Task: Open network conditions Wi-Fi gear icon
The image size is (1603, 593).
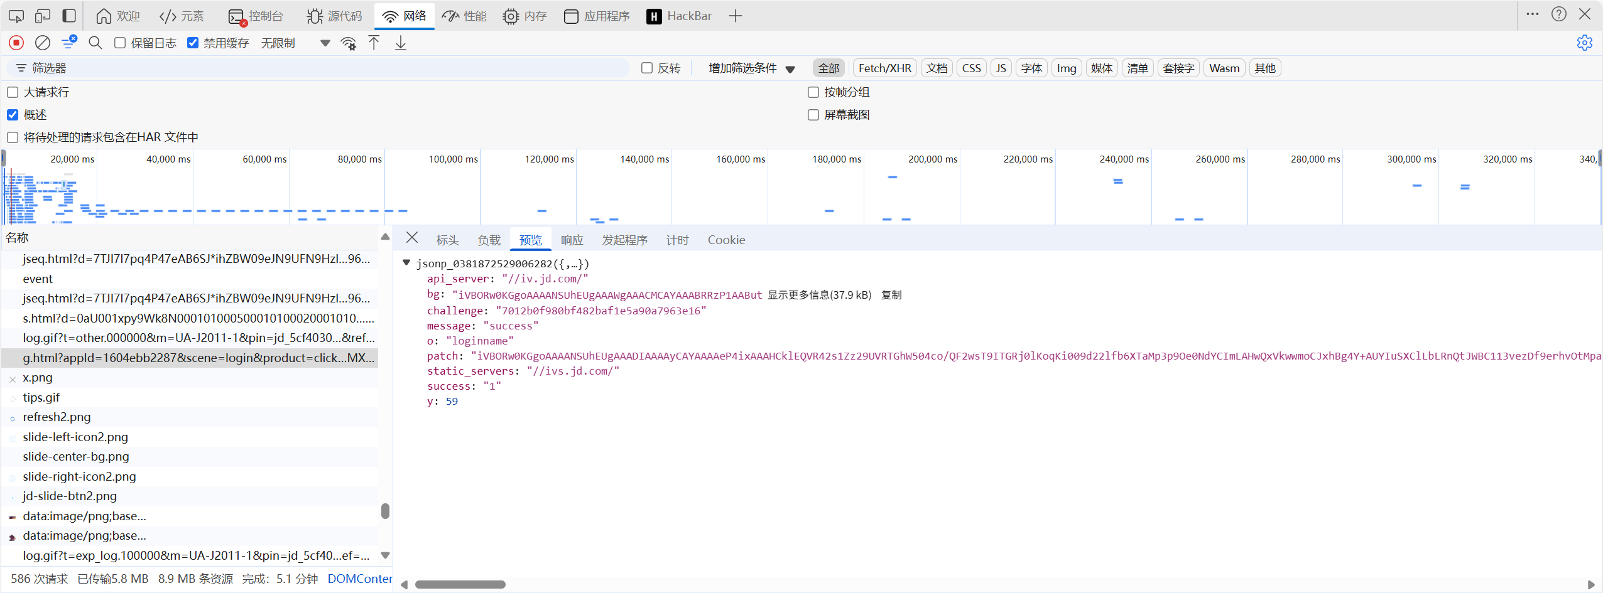Action: pyautogui.click(x=348, y=43)
